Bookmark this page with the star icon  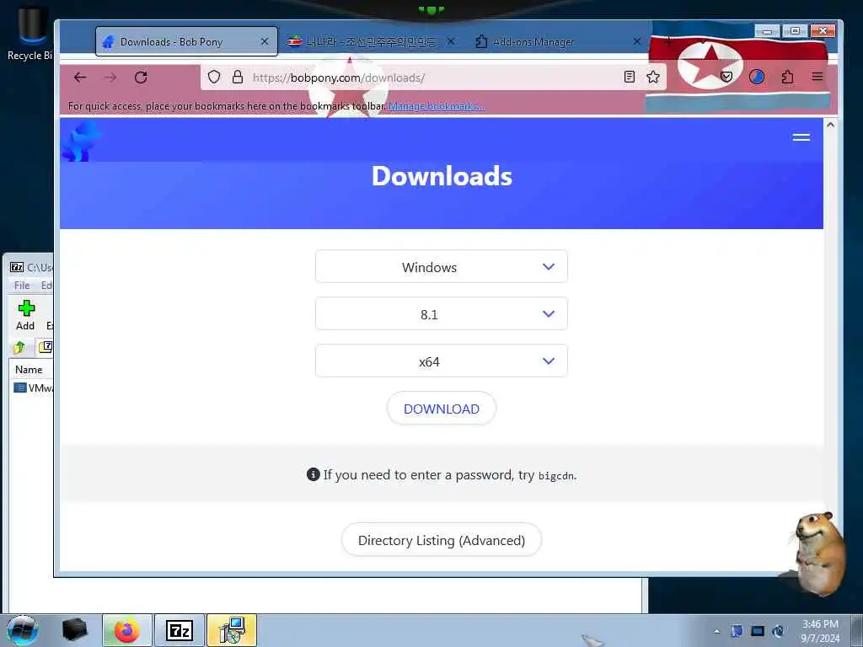(653, 77)
